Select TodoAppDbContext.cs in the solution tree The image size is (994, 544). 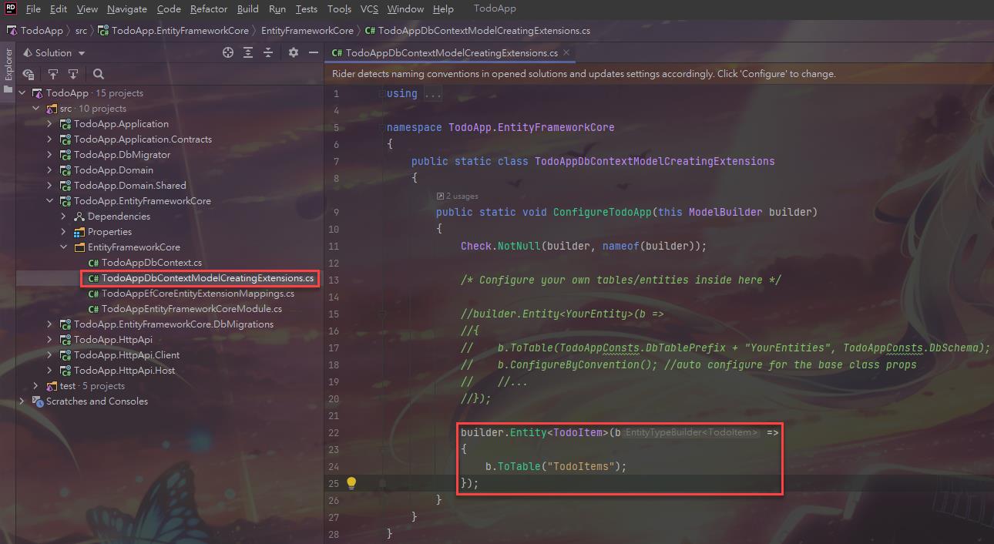click(151, 263)
